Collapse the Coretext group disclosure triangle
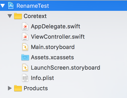This screenshot has width=127, height=98. (10, 16)
